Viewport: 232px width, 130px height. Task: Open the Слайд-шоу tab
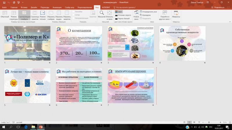coord(69,8)
